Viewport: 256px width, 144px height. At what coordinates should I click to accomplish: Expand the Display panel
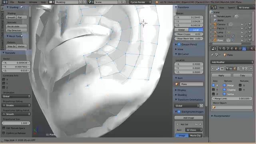(x=176, y=90)
